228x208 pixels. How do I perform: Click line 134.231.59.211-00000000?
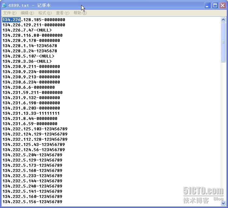point(32,93)
